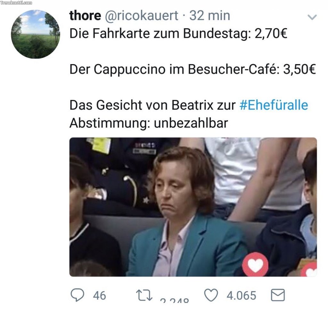
Task: Select the Cappuccino im Besucher-Café line
Action: point(193,69)
